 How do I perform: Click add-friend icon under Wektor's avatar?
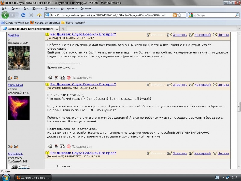pyautogui.click(x=10, y=78)
